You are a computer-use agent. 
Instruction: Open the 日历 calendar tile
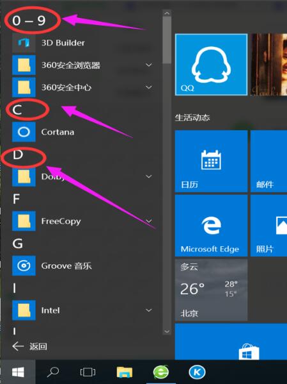[x=211, y=161]
